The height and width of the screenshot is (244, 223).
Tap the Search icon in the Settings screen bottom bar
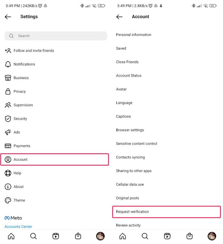tap(33, 236)
